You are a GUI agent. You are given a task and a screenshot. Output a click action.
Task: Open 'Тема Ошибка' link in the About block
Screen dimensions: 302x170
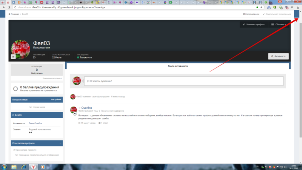click(35, 124)
